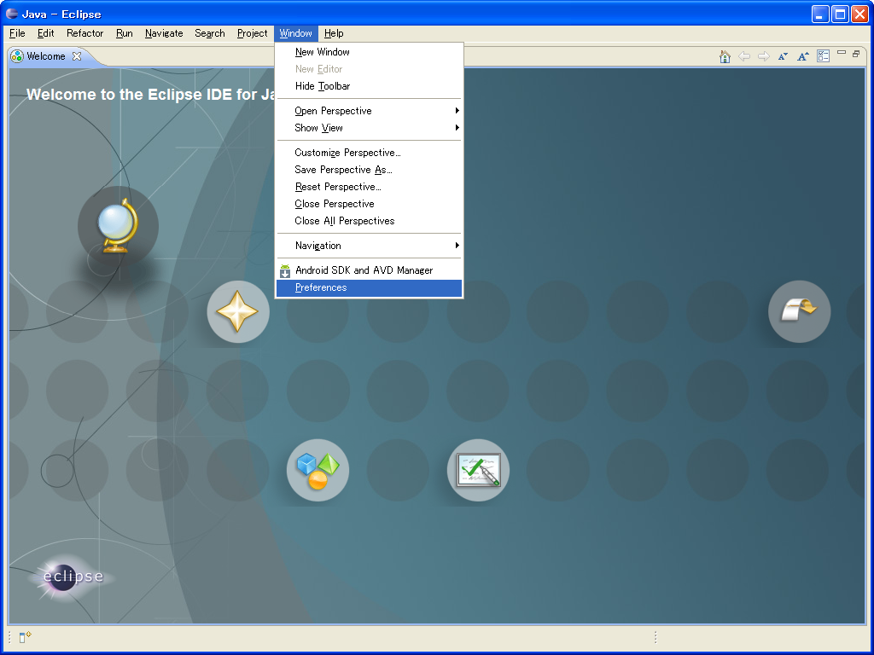
Task: Click the fast view icon in status bar
Action: click(25, 636)
